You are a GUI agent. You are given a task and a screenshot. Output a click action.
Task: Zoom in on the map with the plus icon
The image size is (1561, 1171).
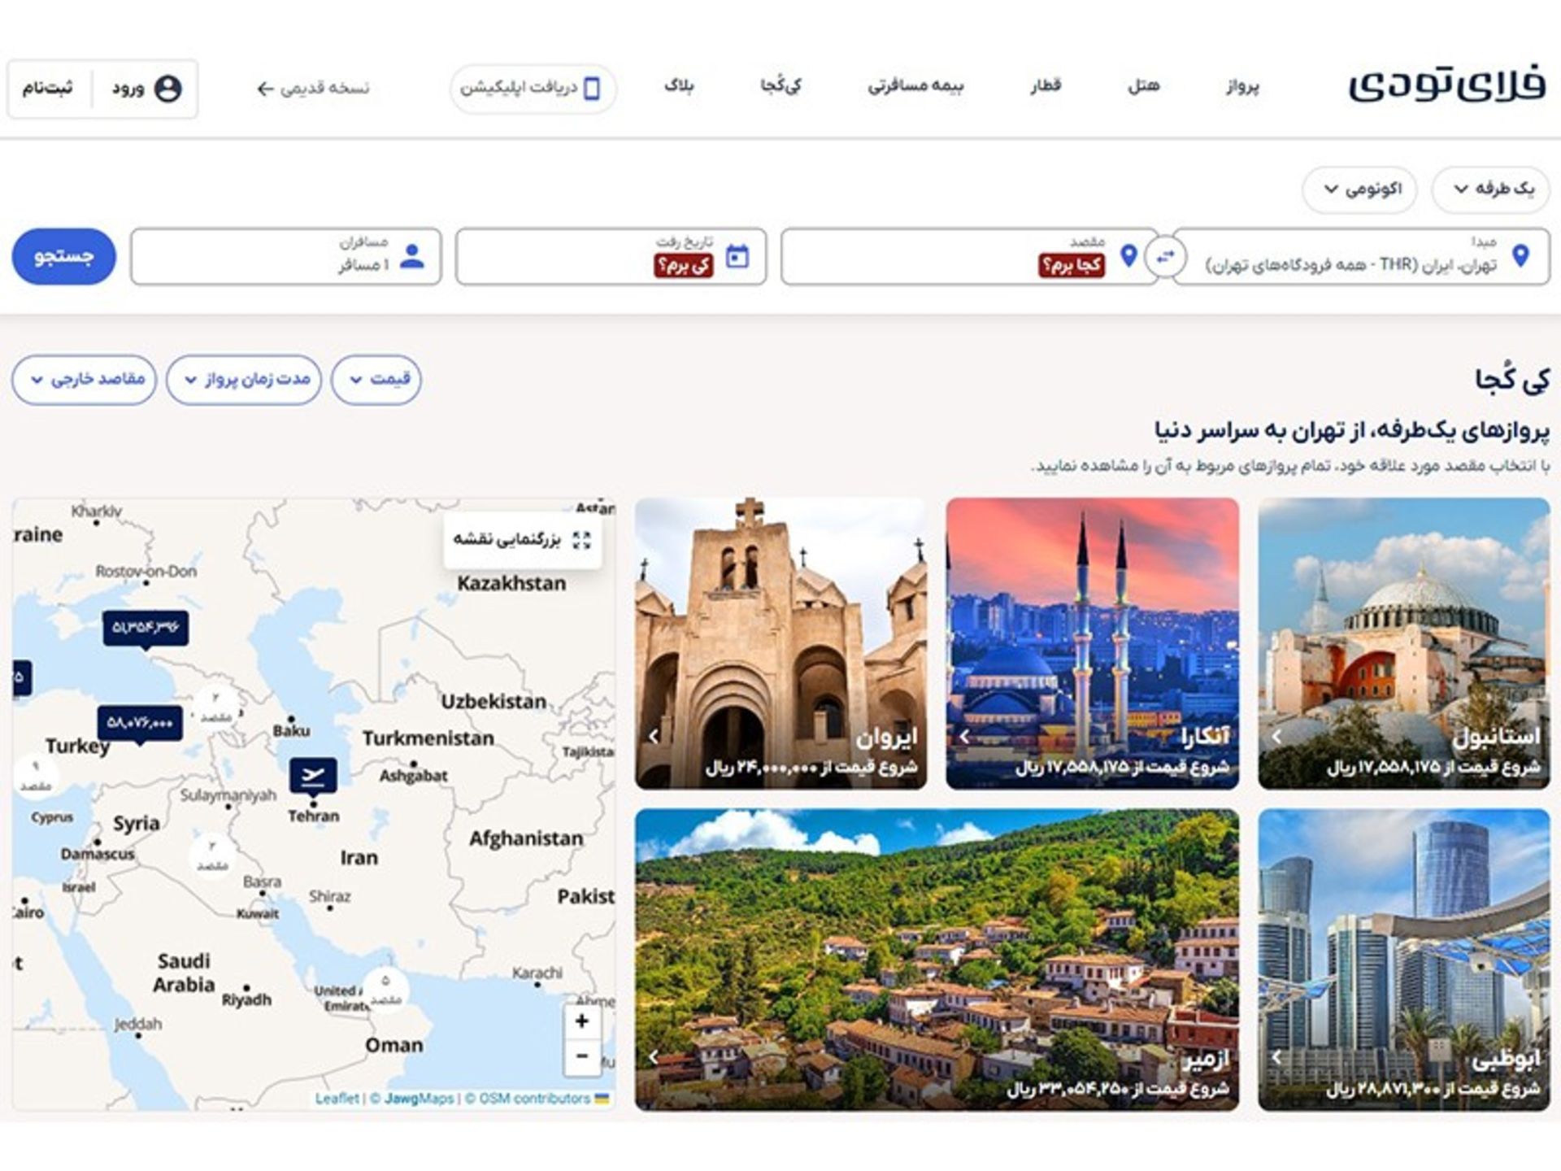[581, 1022]
